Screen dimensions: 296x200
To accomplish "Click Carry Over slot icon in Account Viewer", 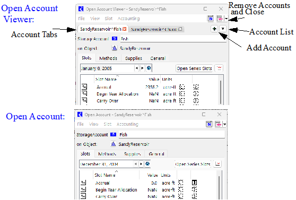I will (x=84, y=100).
